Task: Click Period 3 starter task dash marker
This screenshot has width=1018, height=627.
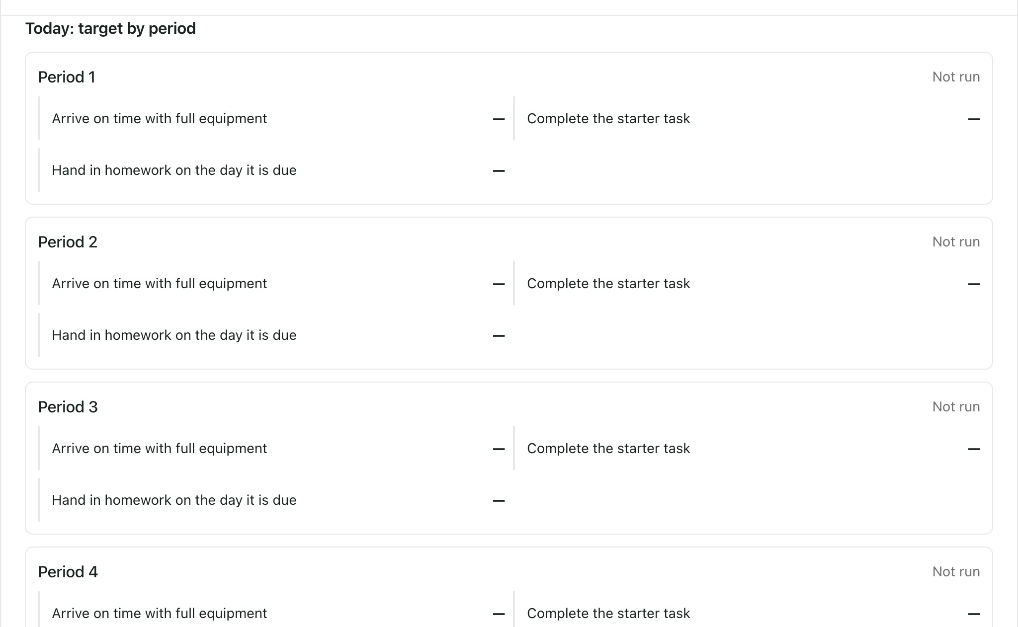Action: (x=974, y=449)
